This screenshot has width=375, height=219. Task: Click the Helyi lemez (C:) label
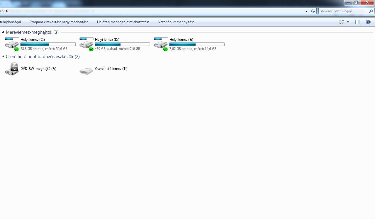33,40
